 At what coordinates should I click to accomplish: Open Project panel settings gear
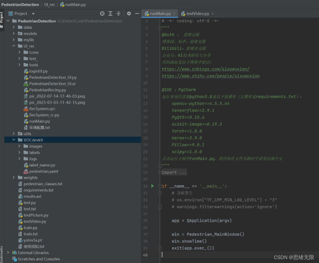129,14
